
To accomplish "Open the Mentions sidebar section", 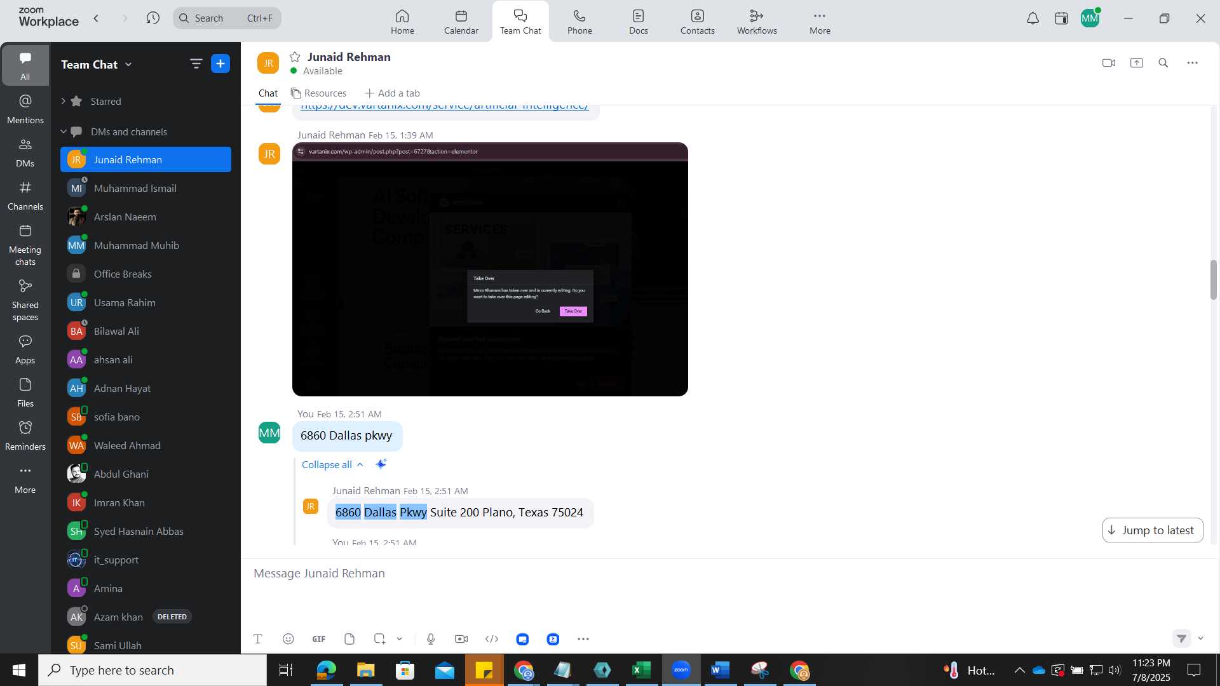I will coord(25,109).
